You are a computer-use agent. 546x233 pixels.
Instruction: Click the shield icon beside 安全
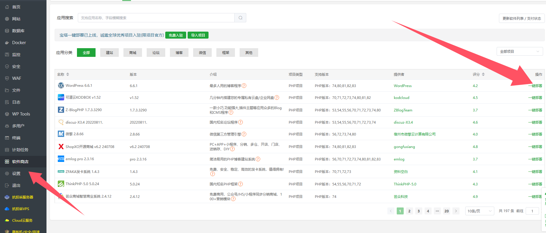pyautogui.click(x=7, y=66)
